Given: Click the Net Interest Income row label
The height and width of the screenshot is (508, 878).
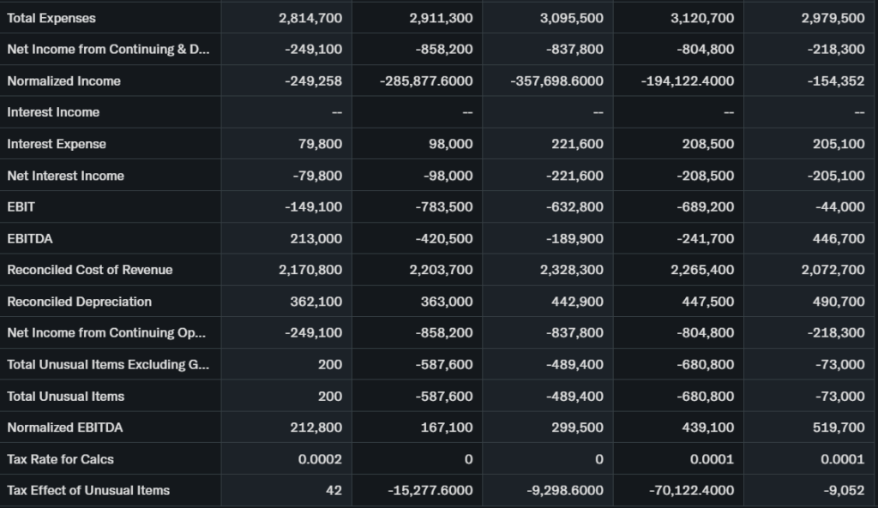Looking at the screenshot, I should [x=65, y=176].
